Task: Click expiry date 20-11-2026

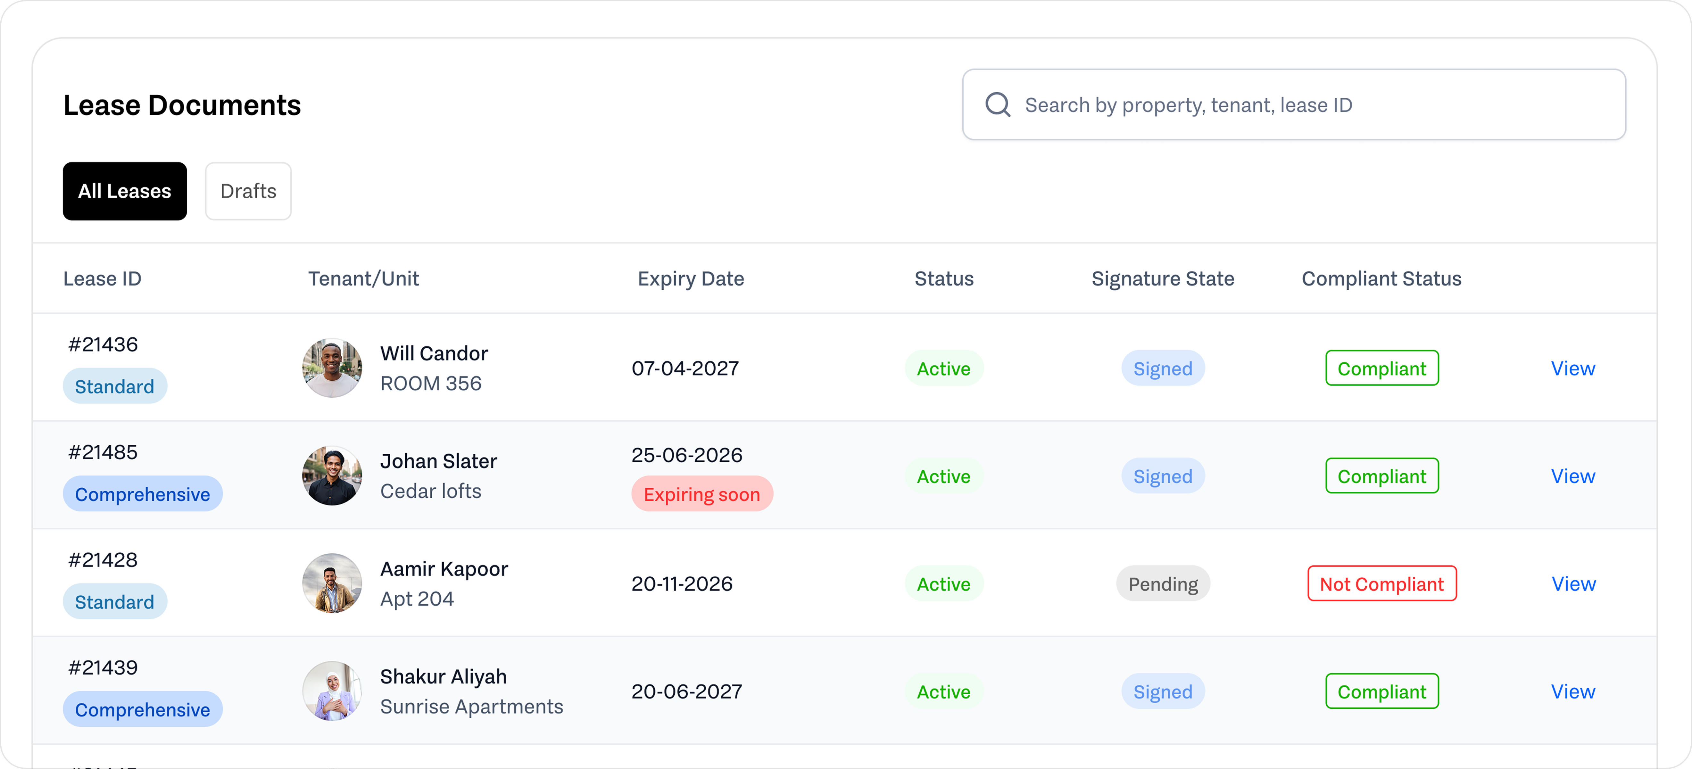Action: click(682, 584)
